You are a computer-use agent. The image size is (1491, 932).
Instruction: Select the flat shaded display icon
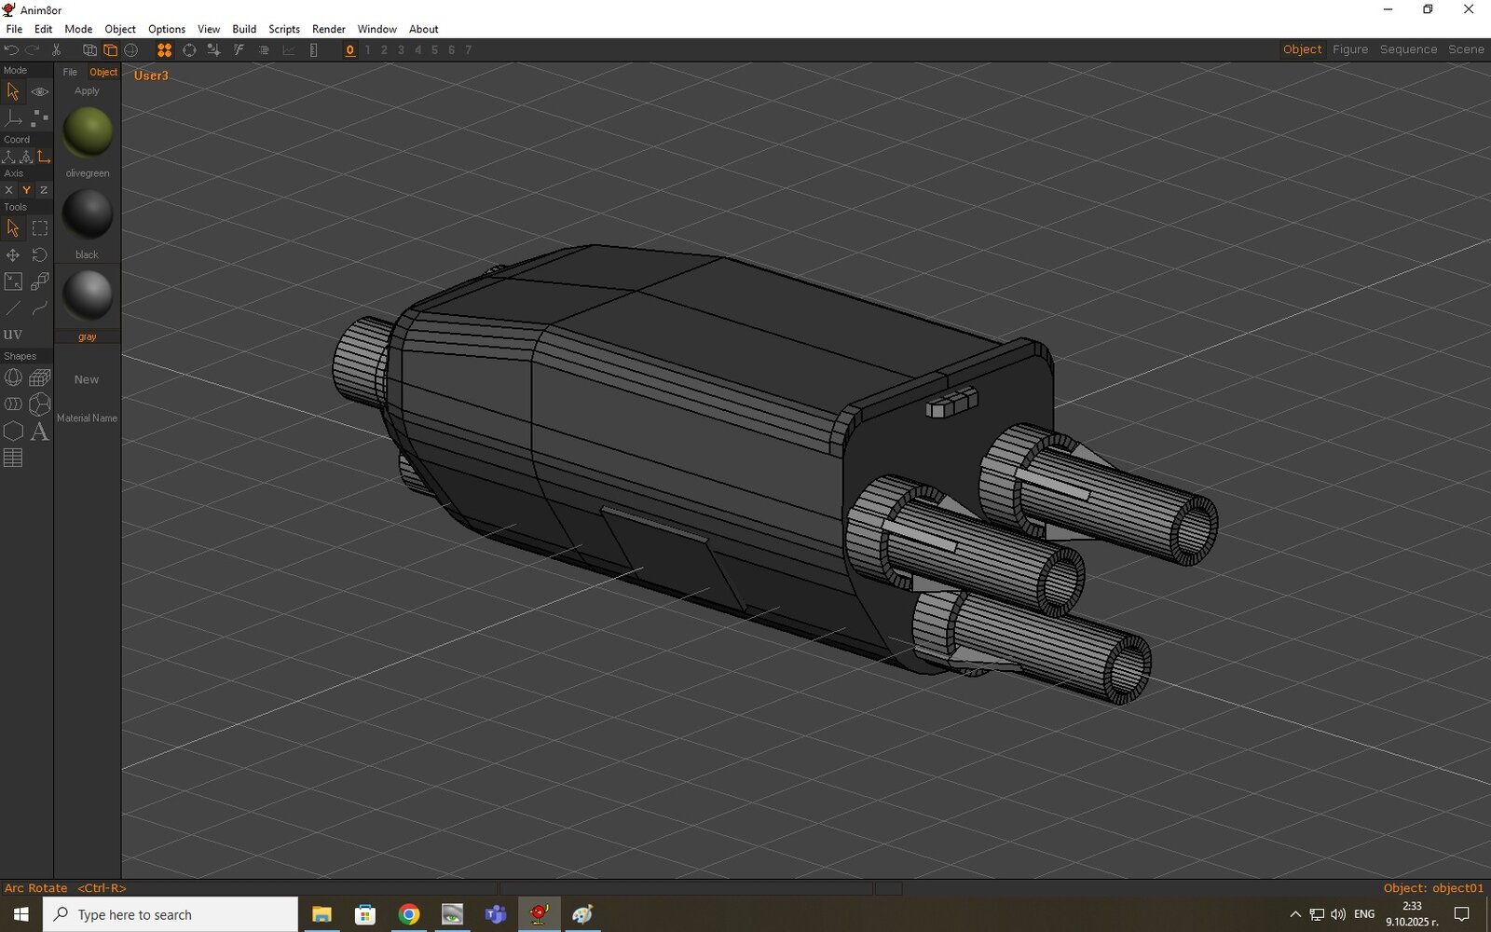[110, 50]
